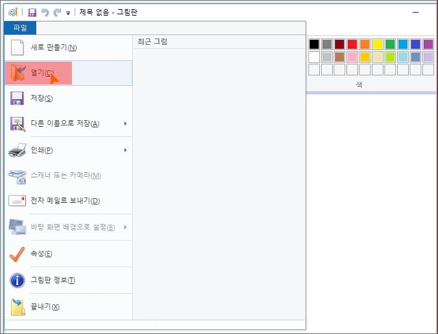Pick the turquoise blue color swatch
Image resolution: width=438 pixels, height=334 pixels.
pos(403,44)
